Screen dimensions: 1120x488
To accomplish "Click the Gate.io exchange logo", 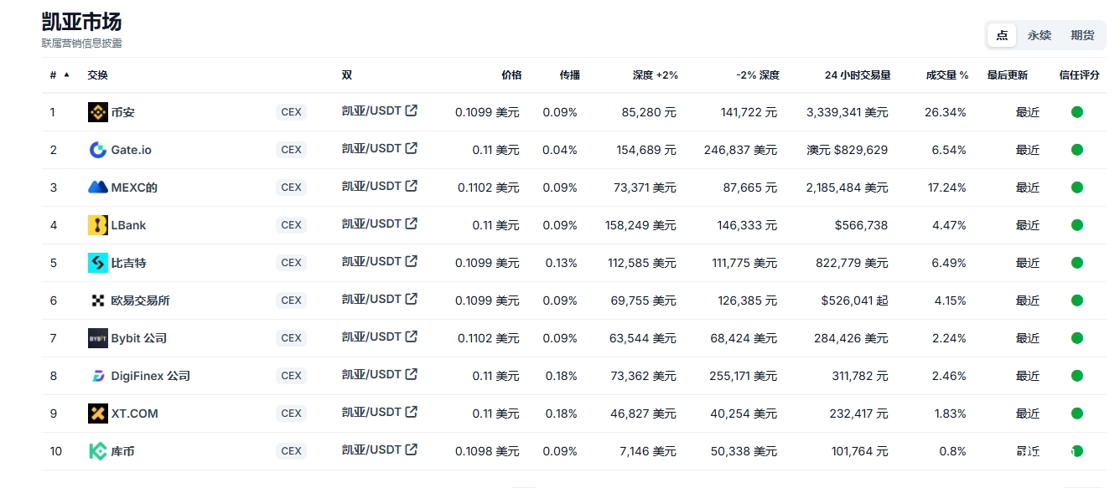I will tap(98, 150).
